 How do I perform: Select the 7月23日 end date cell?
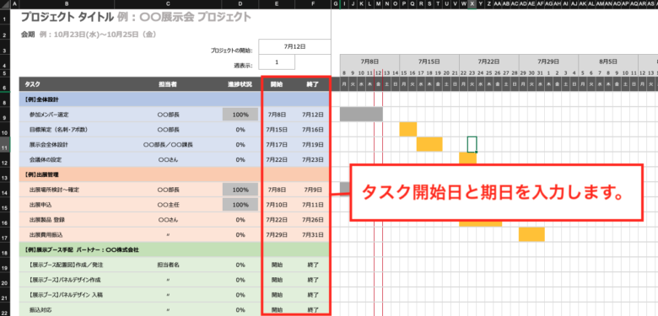313,159
